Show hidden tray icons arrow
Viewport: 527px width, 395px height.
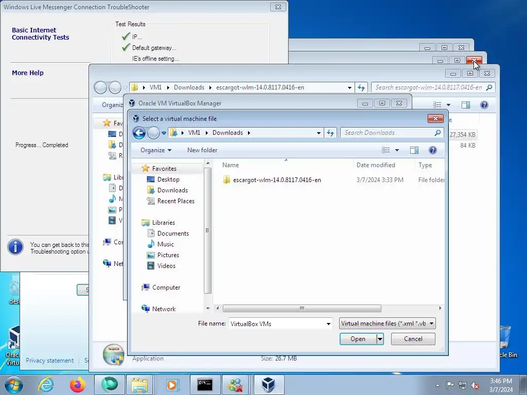(437, 385)
